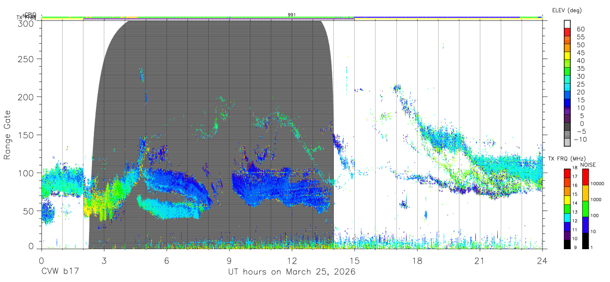Click the black bottom swatch of the TX FRQ bar

(567, 244)
